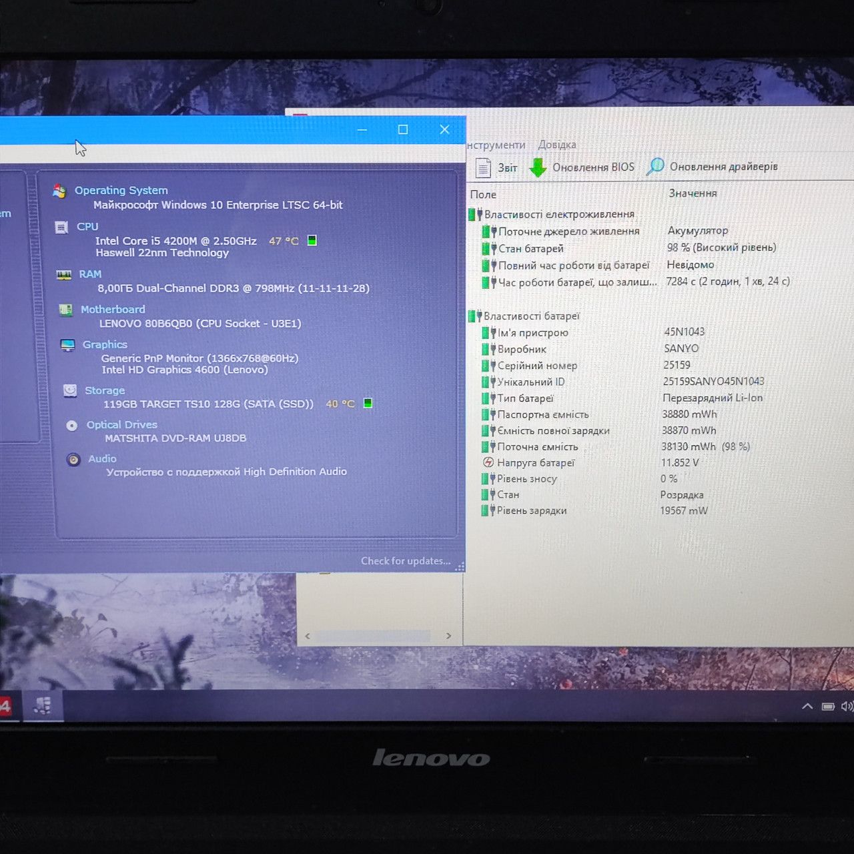The width and height of the screenshot is (854, 854).
Task: Click the Поле column header
Action: coord(483,194)
